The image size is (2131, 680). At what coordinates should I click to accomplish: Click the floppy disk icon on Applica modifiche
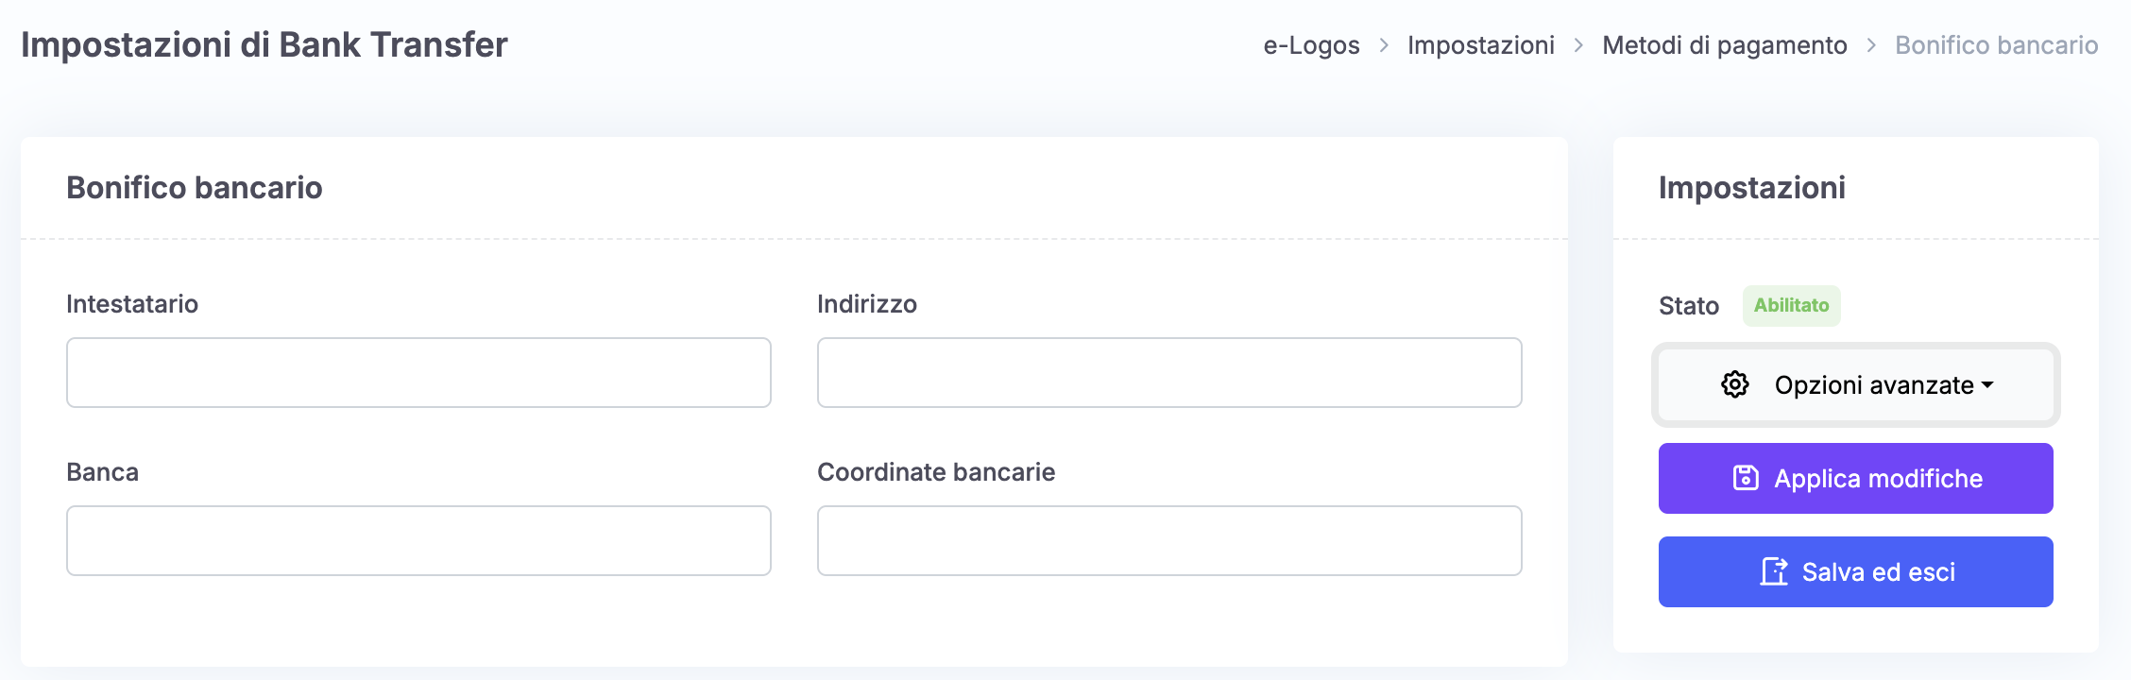(1746, 478)
